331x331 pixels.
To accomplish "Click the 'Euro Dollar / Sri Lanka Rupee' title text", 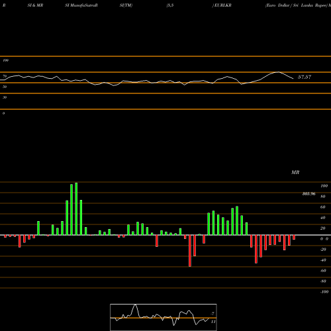I will pyautogui.click(x=296, y=5).
